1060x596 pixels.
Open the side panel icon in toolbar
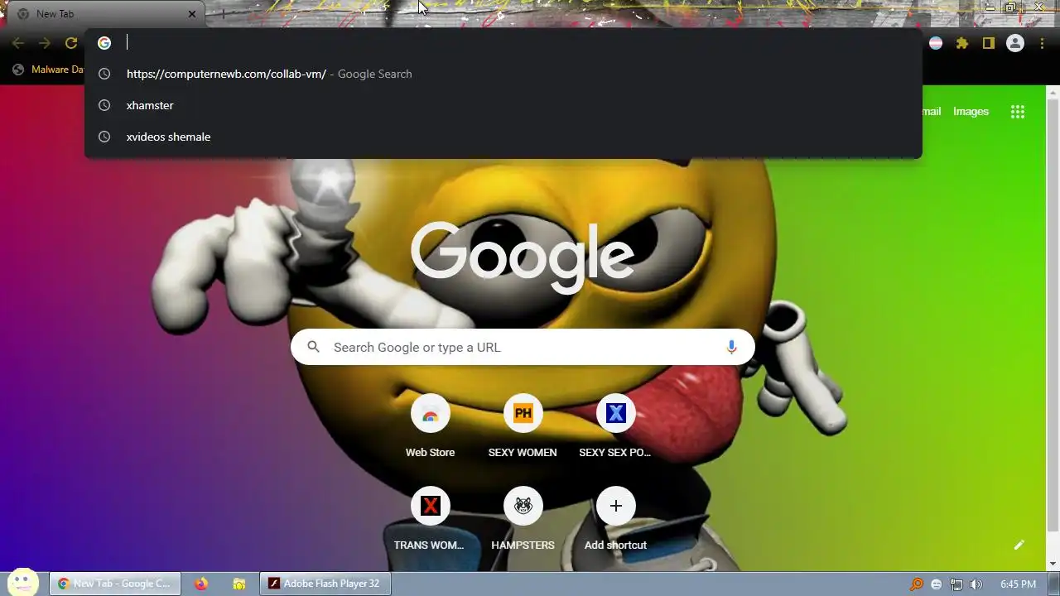click(x=988, y=43)
